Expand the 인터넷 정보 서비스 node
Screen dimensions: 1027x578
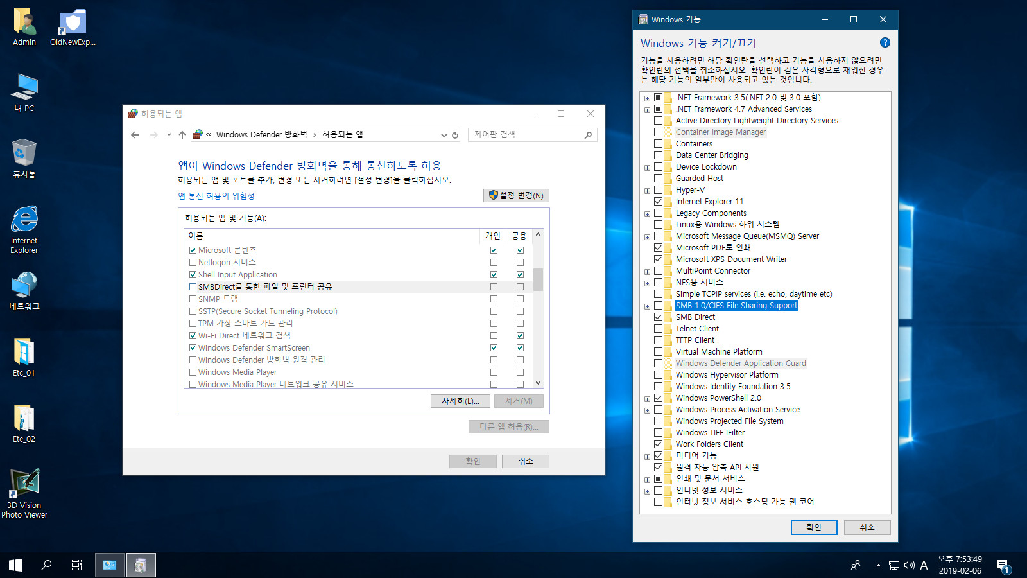click(x=647, y=491)
